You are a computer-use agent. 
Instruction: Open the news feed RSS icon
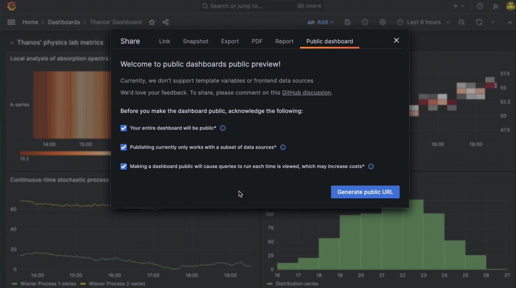tap(495, 6)
